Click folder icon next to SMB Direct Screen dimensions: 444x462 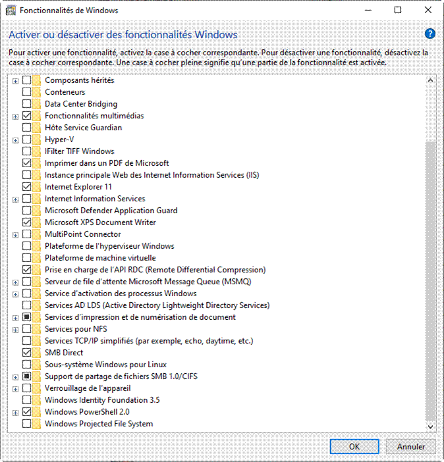click(37, 353)
